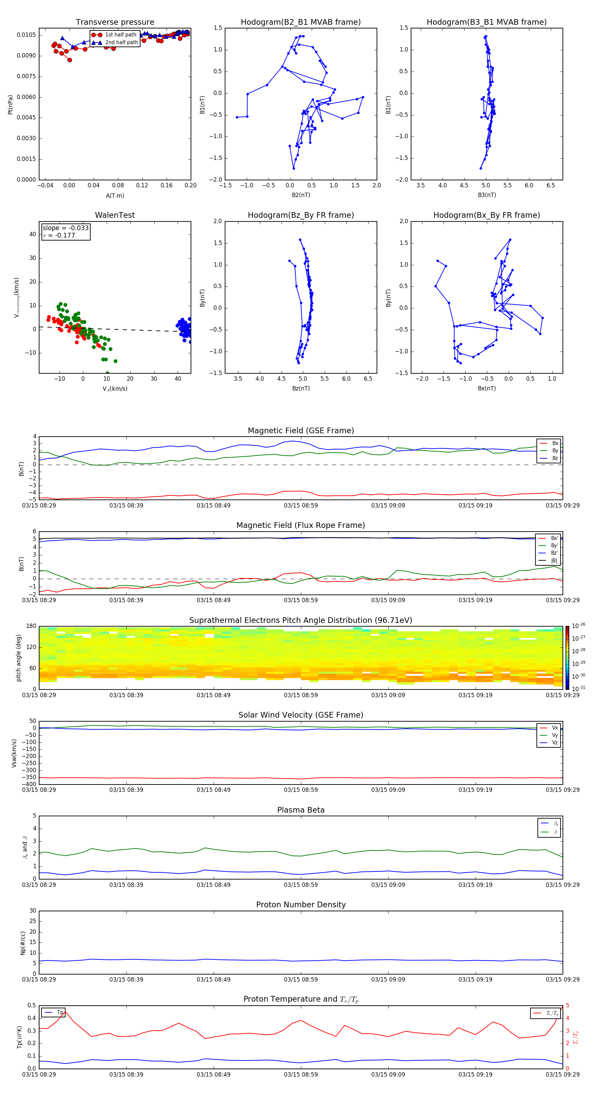This screenshot has height=1104, width=602.
Task: Click the "Magnetic Field (GSE Frame)" title
Action: (301, 431)
